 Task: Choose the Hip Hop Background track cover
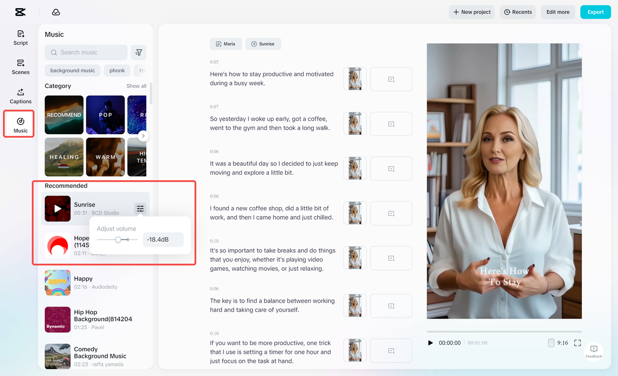pyautogui.click(x=58, y=320)
